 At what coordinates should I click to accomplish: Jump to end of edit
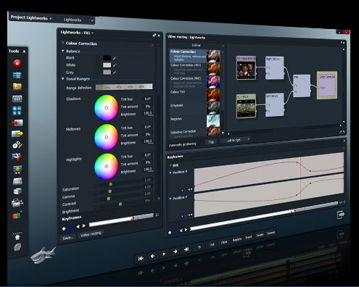click(186, 249)
